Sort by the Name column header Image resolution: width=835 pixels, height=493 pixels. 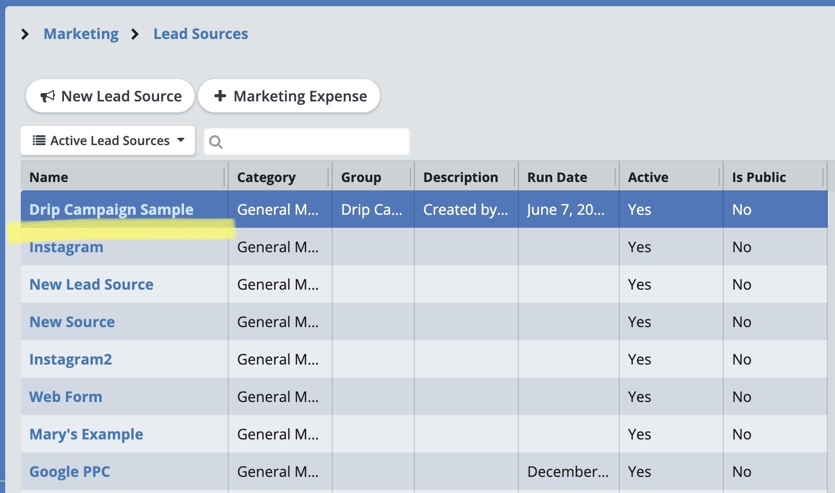click(x=49, y=177)
